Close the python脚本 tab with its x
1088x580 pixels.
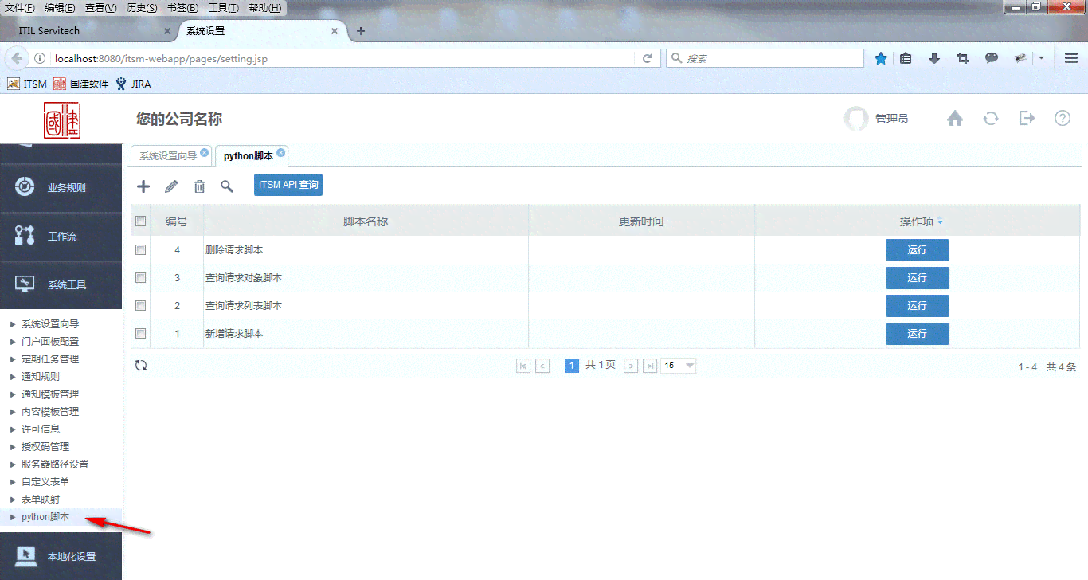[281, 152]
